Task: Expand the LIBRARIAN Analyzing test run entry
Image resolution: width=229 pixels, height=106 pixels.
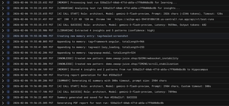Action: (3, 8)
